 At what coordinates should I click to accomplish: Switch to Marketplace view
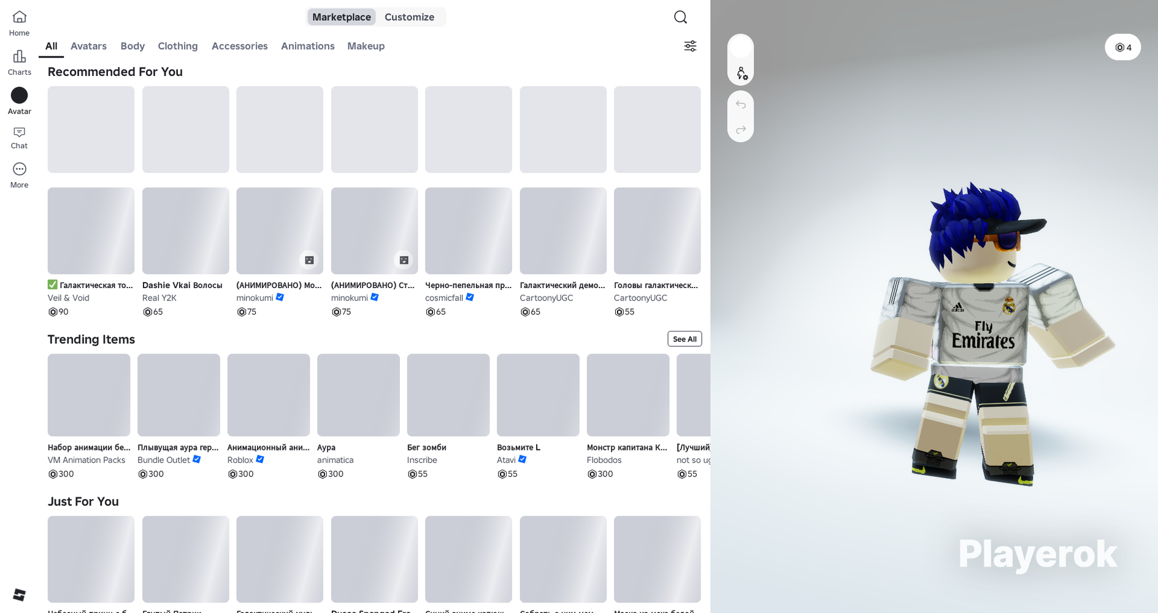pos(342,17)
